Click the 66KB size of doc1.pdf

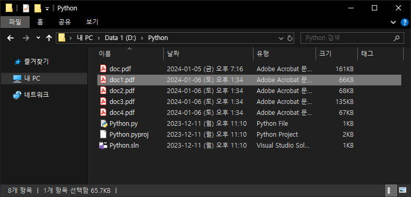[346, 80]
